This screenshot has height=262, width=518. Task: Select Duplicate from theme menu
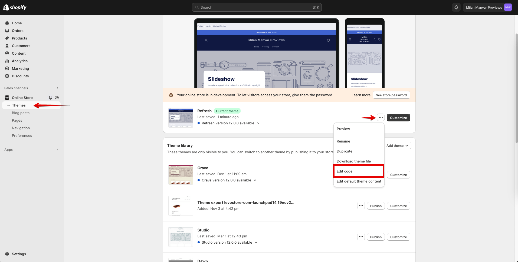click(359, 151)
